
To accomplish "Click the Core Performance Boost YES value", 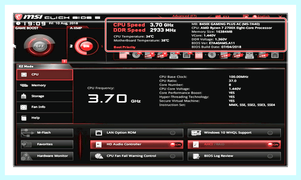I will pyautogui.click(x=232, y=93).
